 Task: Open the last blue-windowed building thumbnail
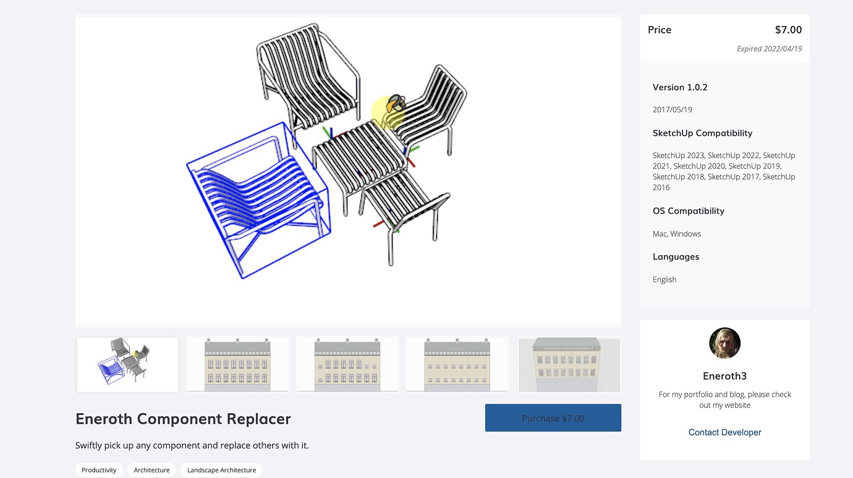(x=569, y=364)
